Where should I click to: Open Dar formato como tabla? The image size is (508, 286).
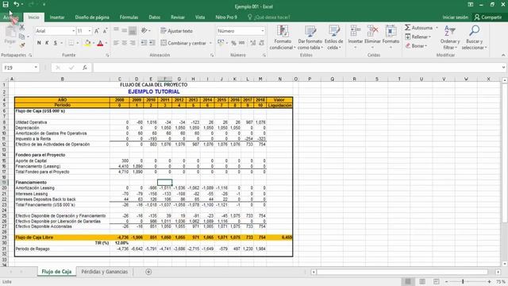pyautogui.click(x=310, y=37)
